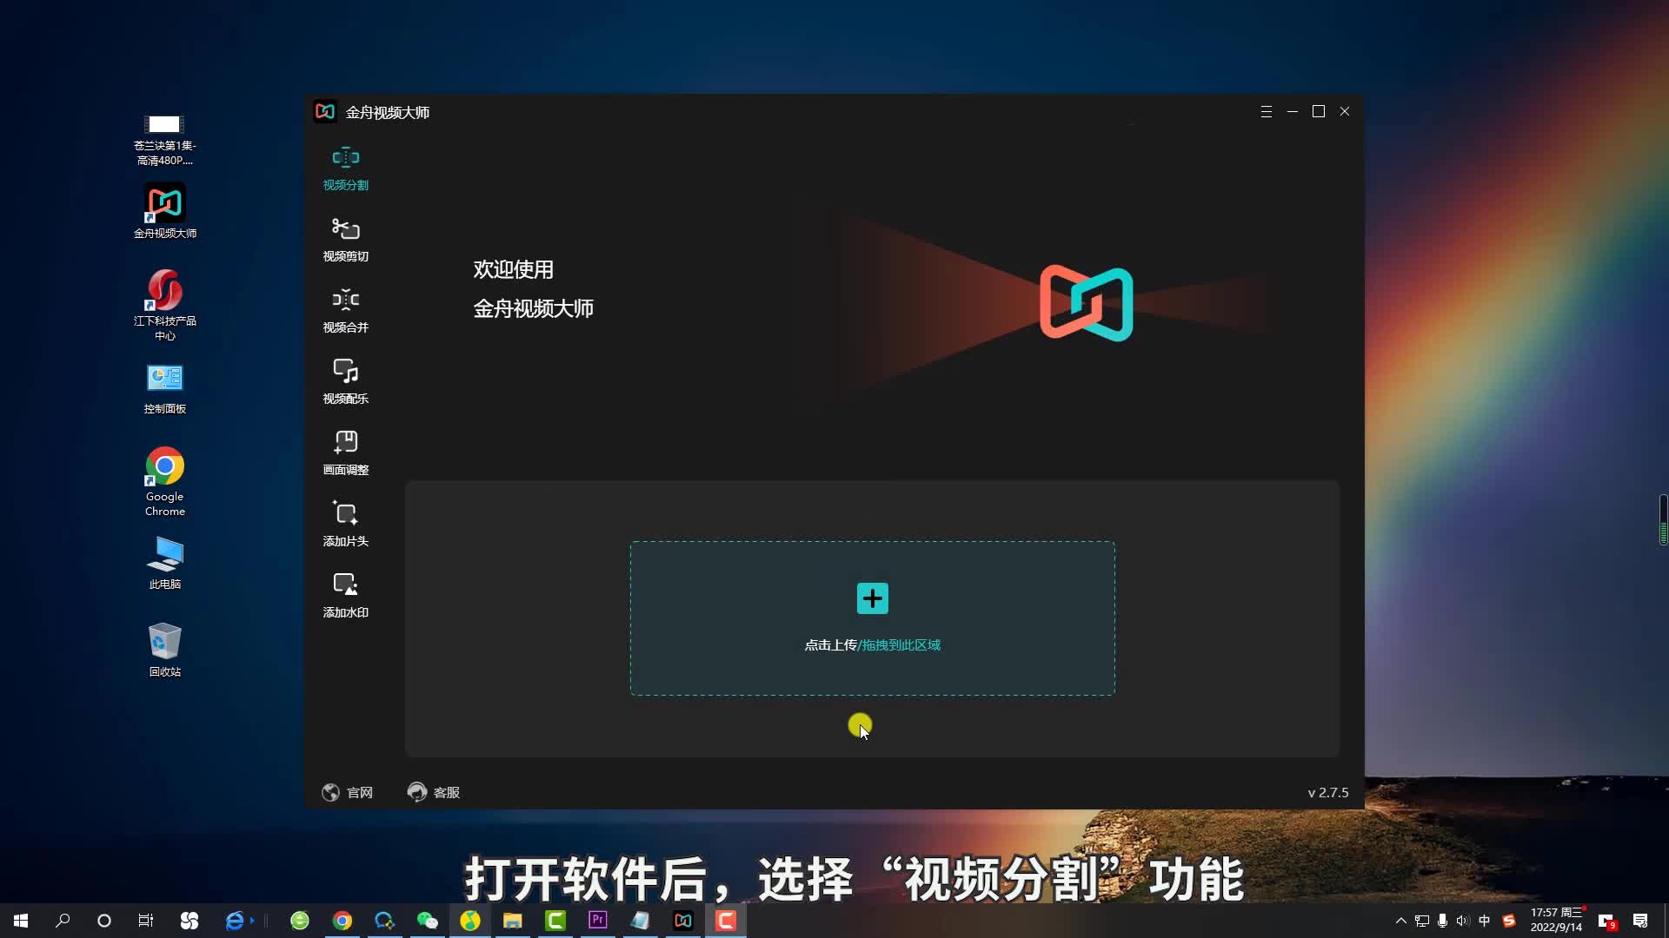The height and width of the screenshot is (938, 1669).
Task: Click the tray icon with red 9 badge
Action: [x=1606, y=921]
